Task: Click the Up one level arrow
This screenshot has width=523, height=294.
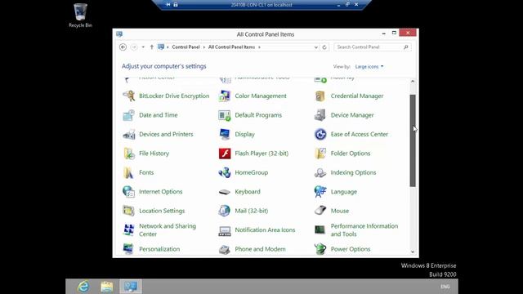Action: 152,47
